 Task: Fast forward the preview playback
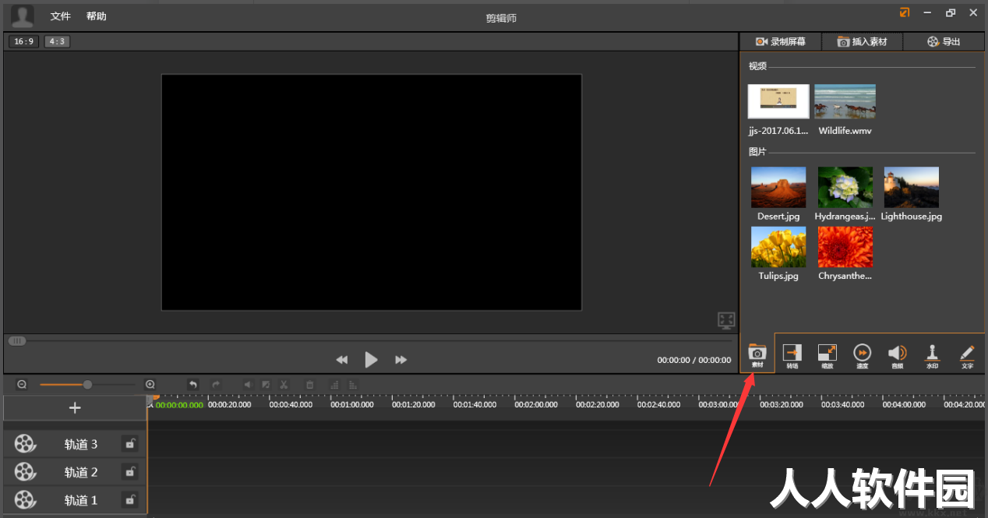[400, 360]
